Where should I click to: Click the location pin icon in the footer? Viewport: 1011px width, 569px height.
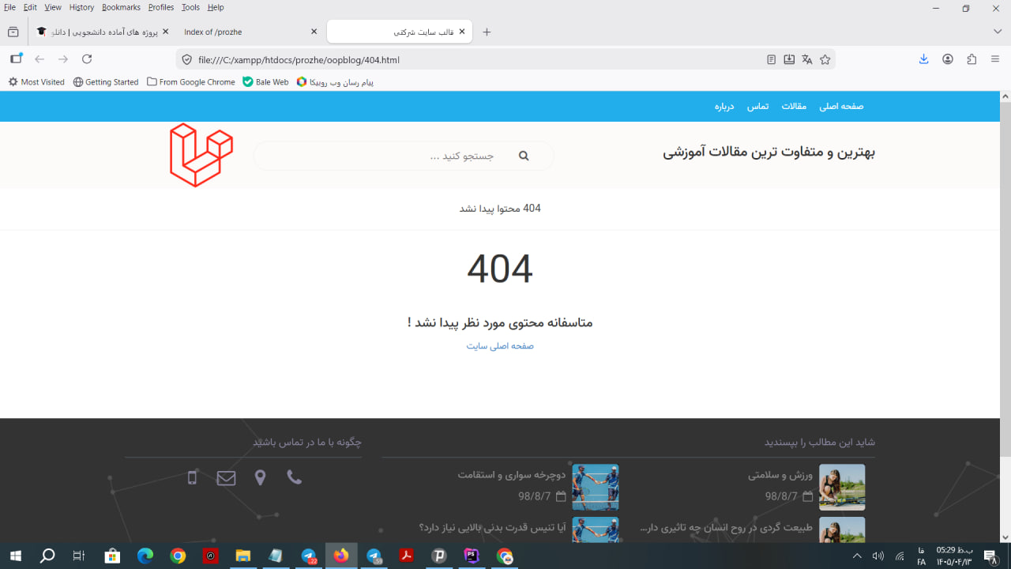(260, 477)
